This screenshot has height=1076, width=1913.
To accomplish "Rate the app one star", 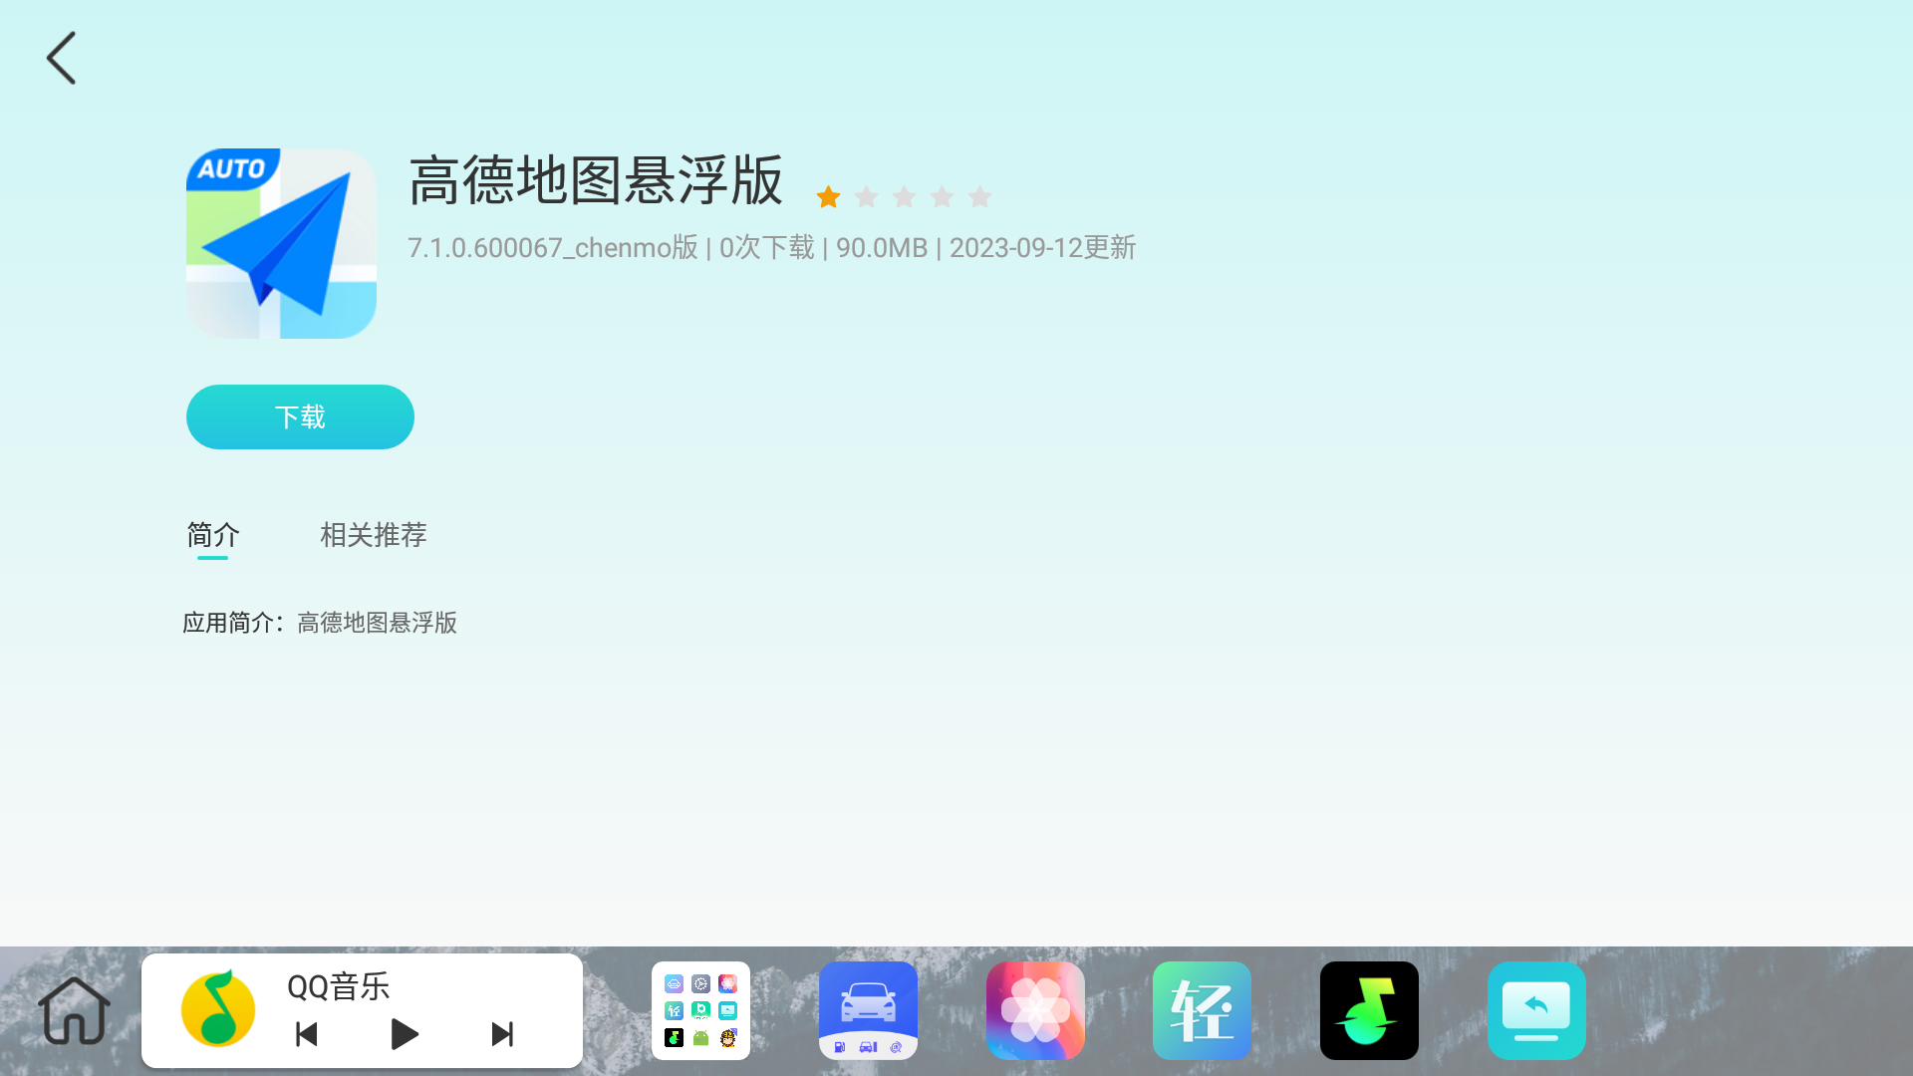I will tap(828, 197).
